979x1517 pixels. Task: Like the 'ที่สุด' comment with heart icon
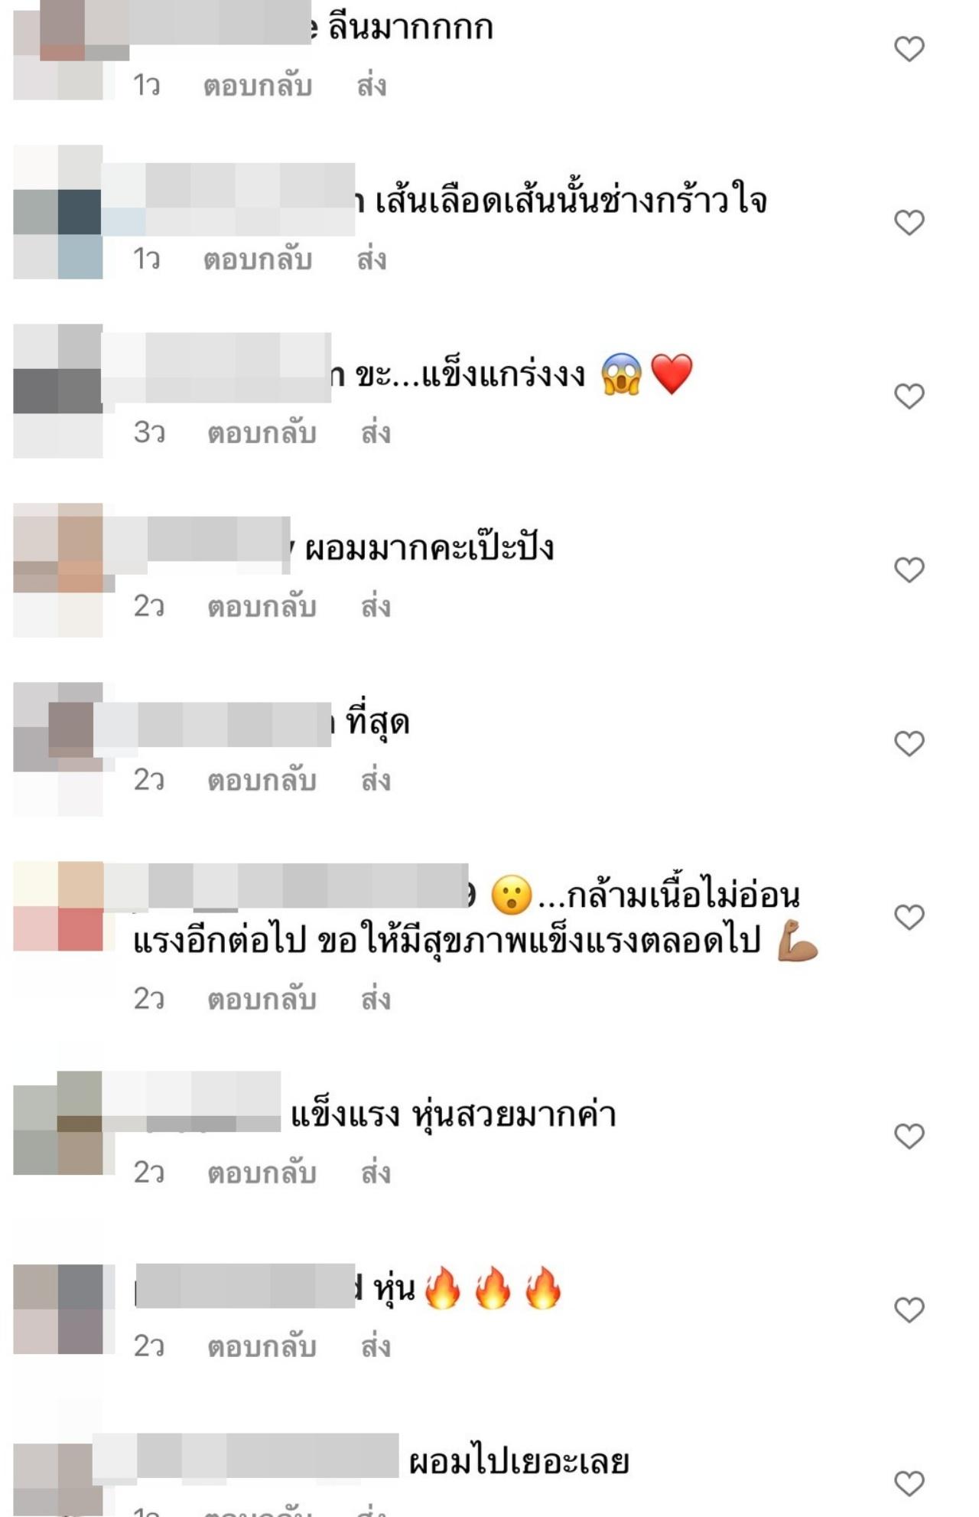click(x=909, y=744)
